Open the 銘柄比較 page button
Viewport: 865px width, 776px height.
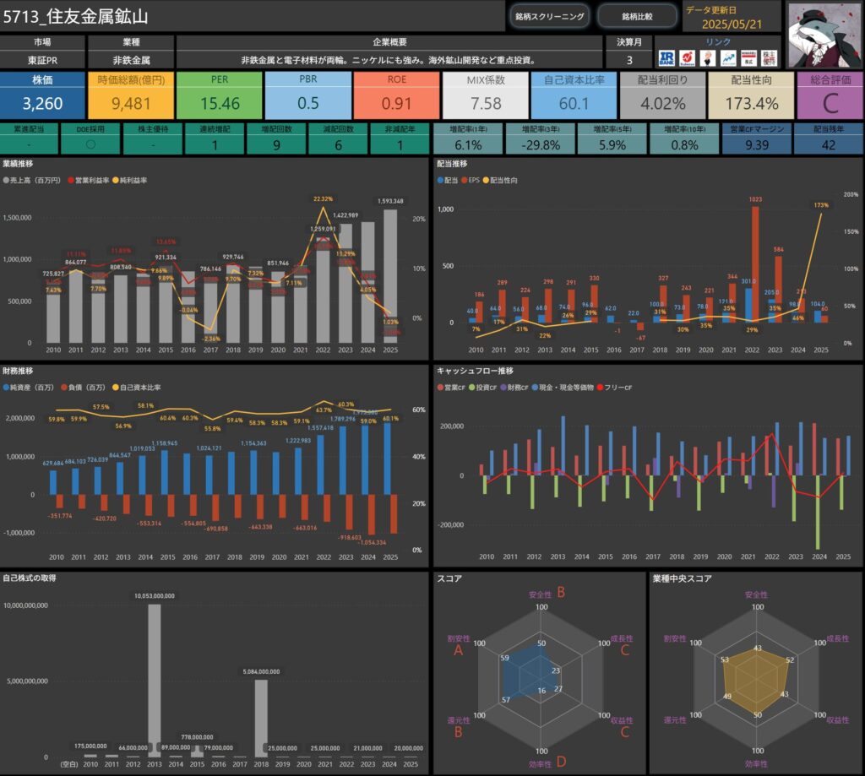point(637,17)
